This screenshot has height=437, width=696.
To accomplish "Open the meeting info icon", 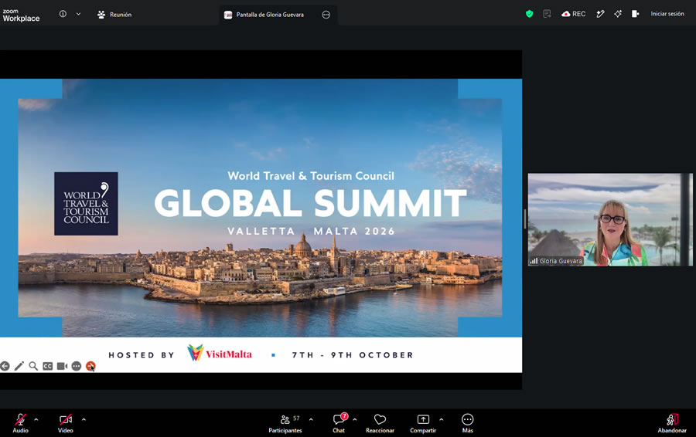I will [63, 14].
